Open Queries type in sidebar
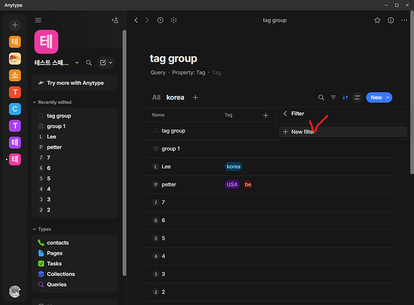Viewport: 414px width, 305px height. (57, 284)
